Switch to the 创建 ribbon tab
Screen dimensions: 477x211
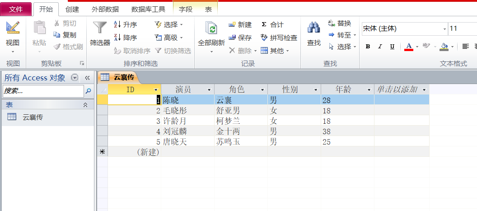[x=72, y=9]
